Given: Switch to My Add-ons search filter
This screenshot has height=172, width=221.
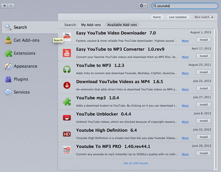Looking at the screenshot, I should [91, 25].
